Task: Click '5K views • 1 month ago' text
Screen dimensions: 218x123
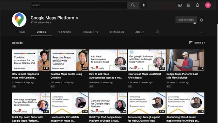Action: click(178, 82)
